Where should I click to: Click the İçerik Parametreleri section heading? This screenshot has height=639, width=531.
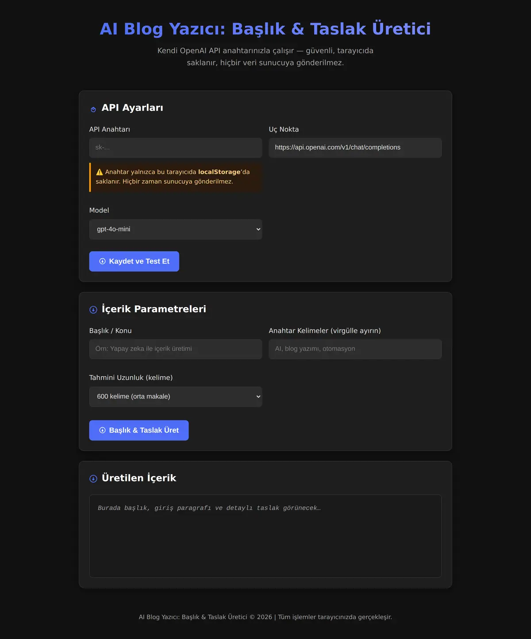(154, 309)
